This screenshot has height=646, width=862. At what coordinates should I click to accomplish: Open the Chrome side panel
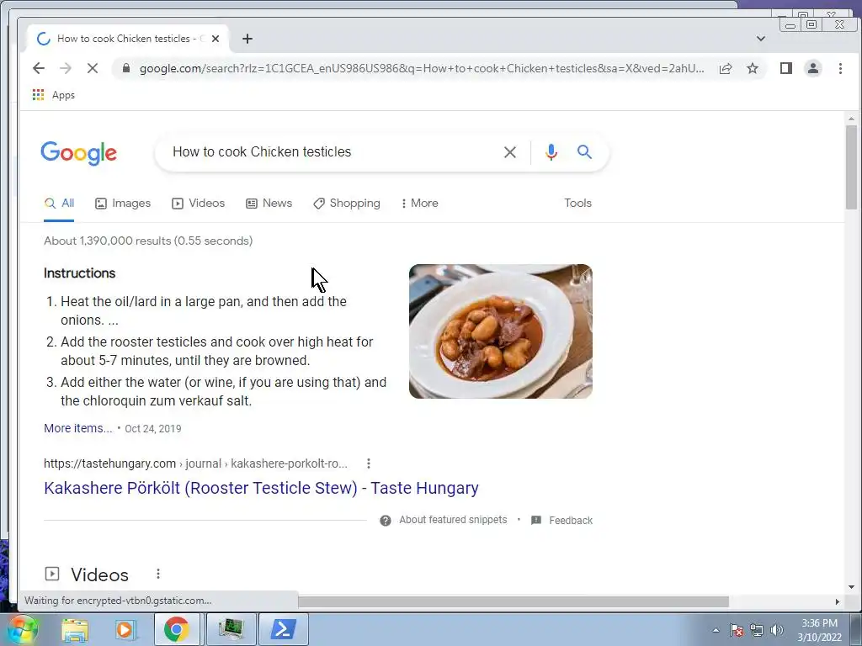[x=786, y=68]
